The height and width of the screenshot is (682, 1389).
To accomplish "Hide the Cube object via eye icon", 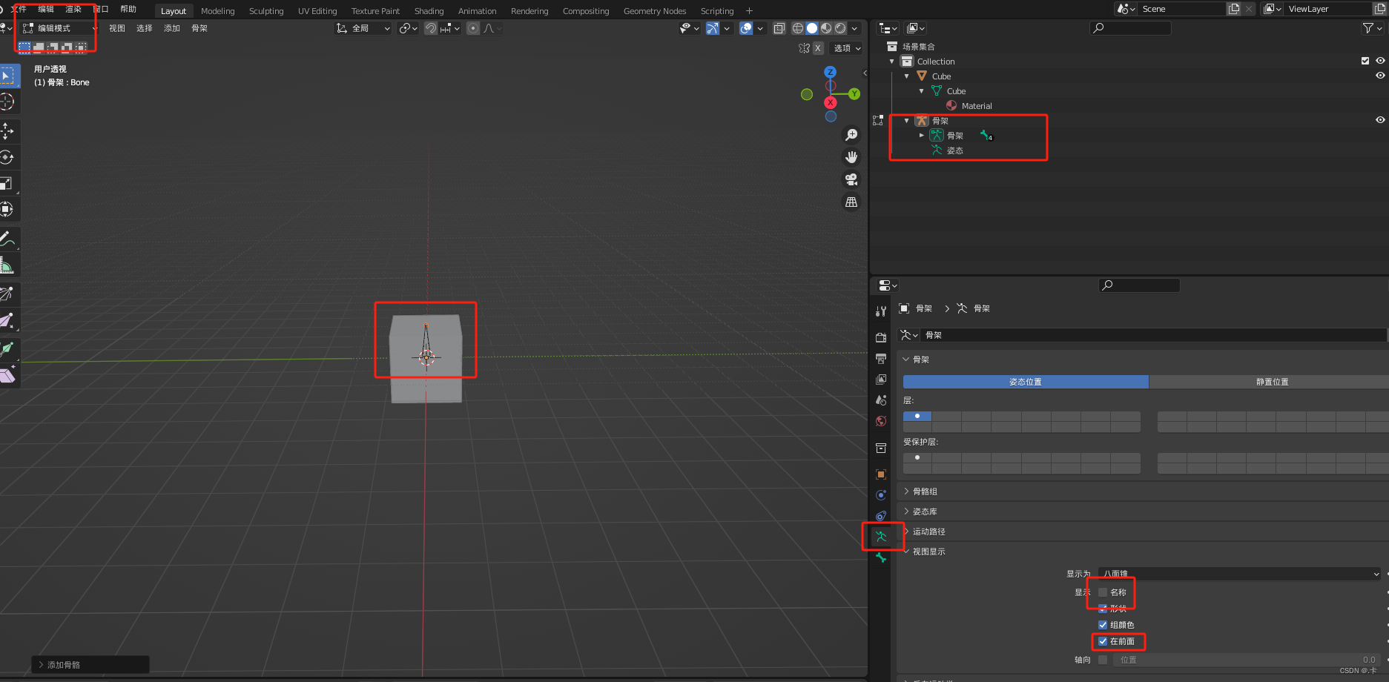I will tap(1380, 76).
